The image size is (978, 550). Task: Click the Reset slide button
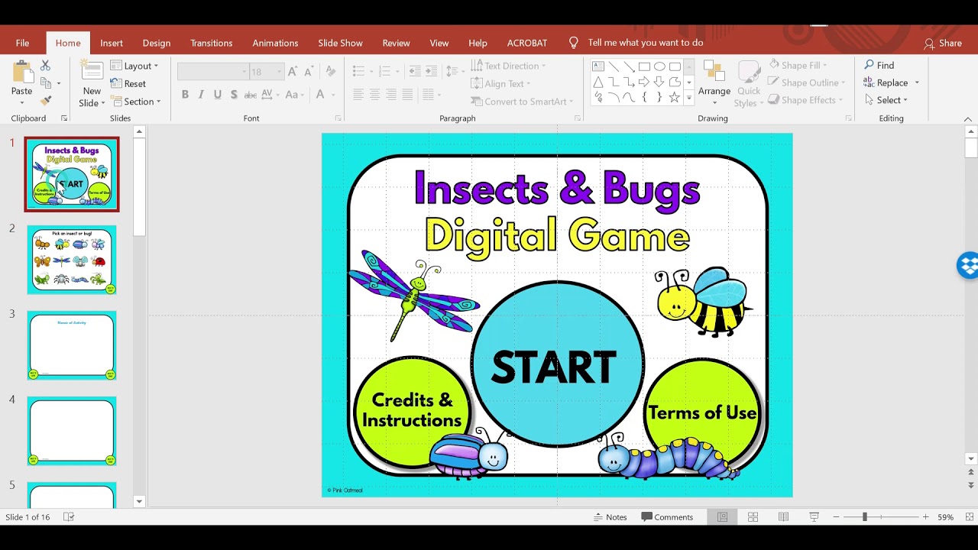[x=128, y=84]
